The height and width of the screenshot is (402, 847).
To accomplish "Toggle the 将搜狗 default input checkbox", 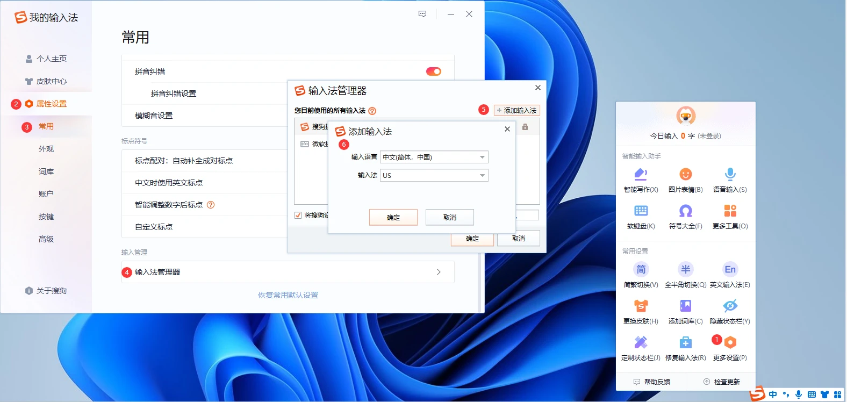I will coord(298,216).
